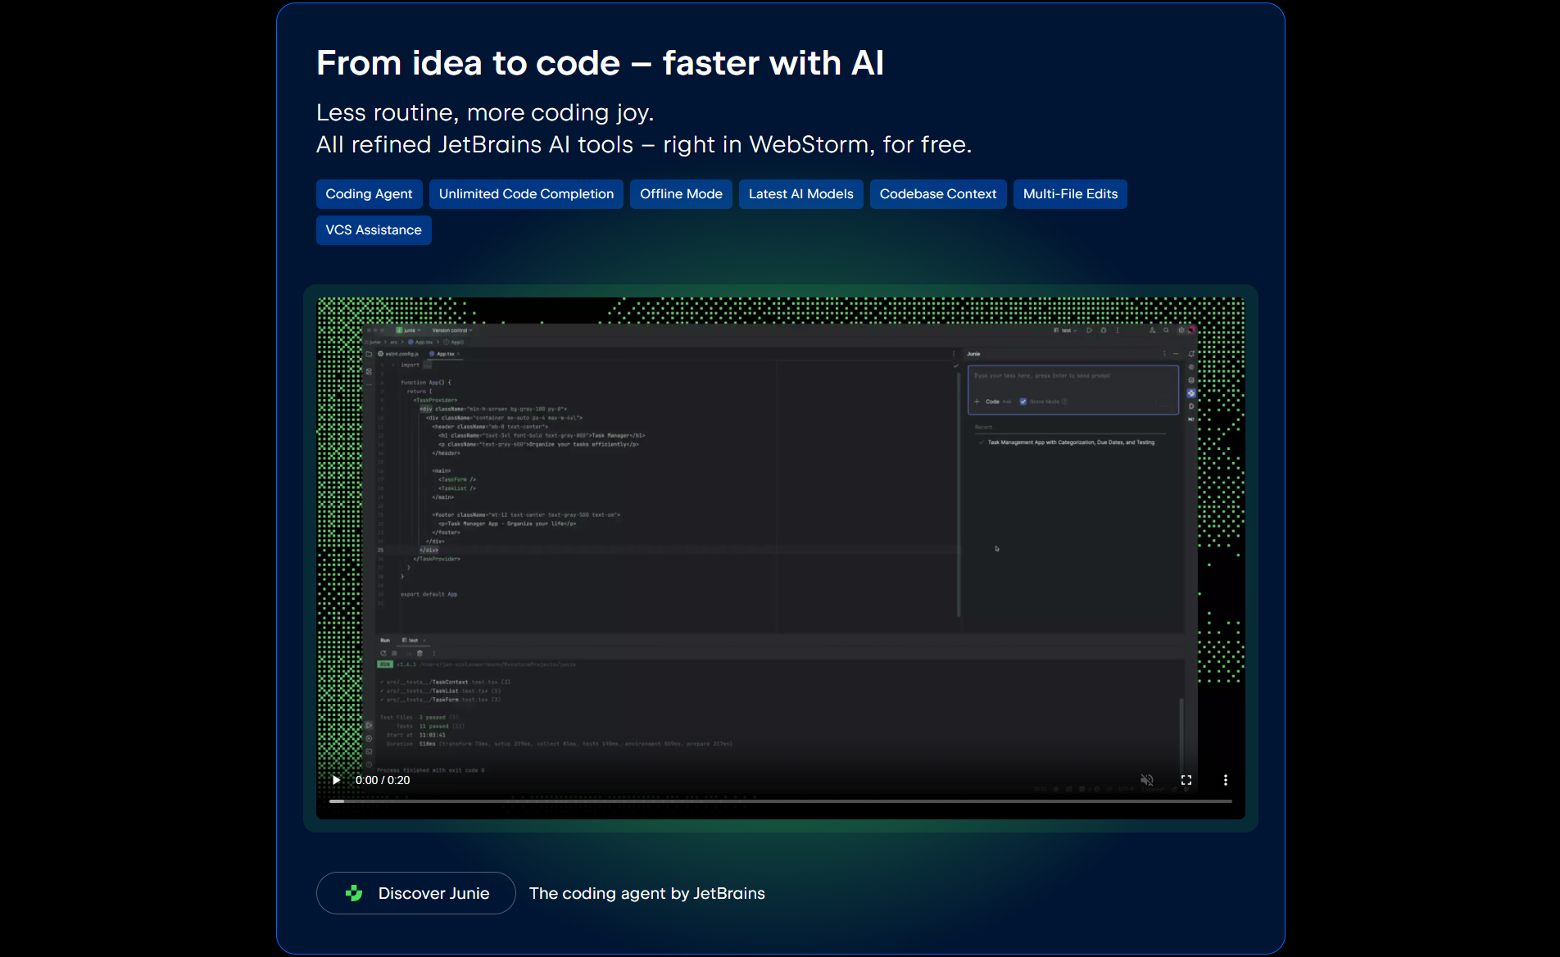Click the Debug bug icon in the IDE toolbar

coord(1104,331)
